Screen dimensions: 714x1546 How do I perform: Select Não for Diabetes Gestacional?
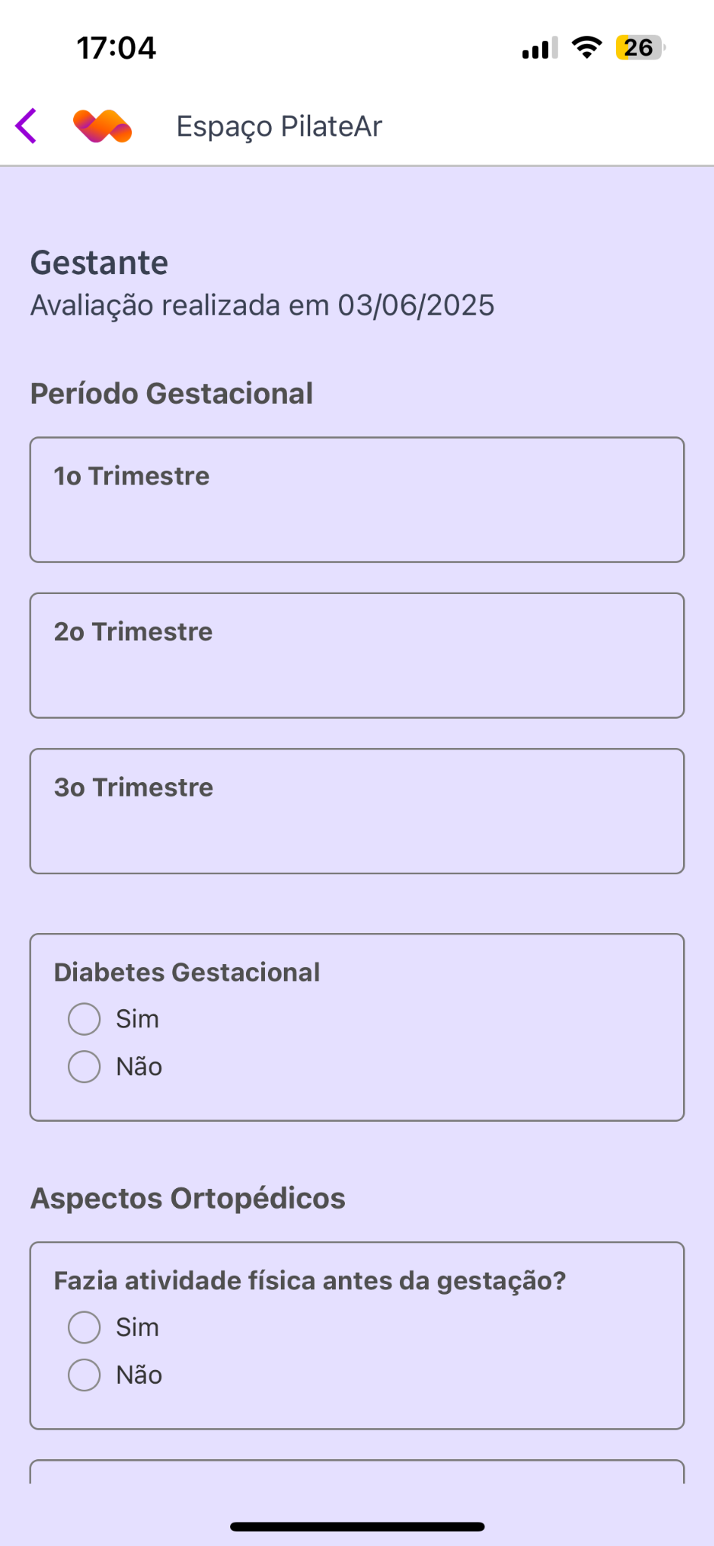85,1067
